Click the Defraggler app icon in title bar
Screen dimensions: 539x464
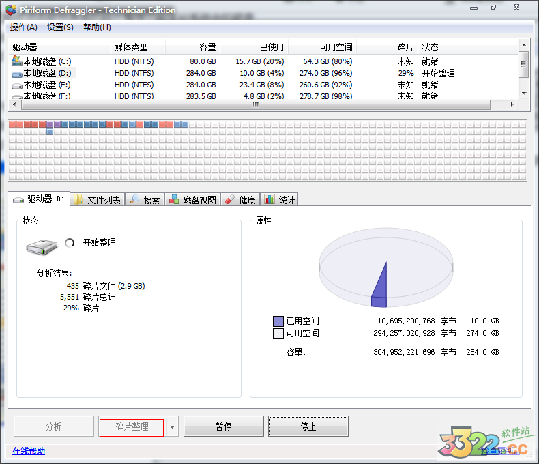tap(11, 10)
